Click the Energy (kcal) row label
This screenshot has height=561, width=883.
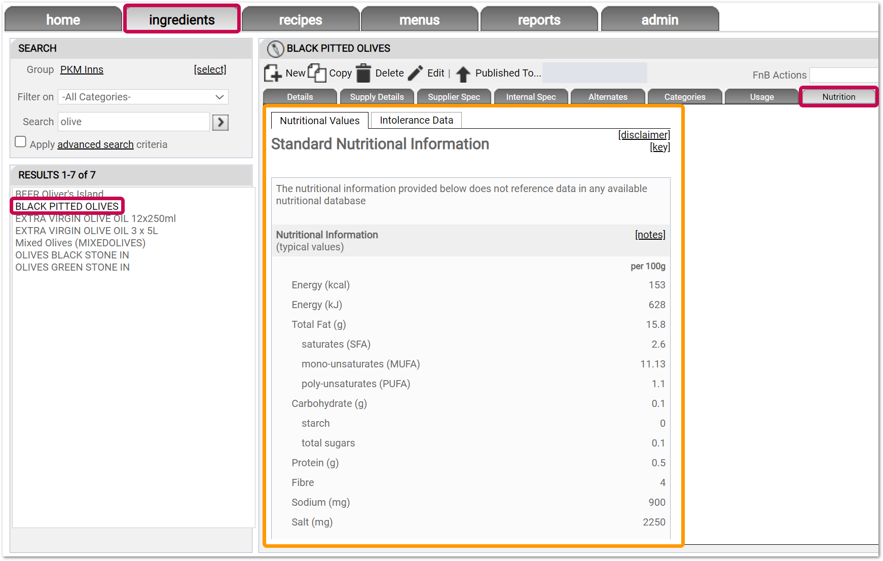pyautogui.click(x=321, y=285)
